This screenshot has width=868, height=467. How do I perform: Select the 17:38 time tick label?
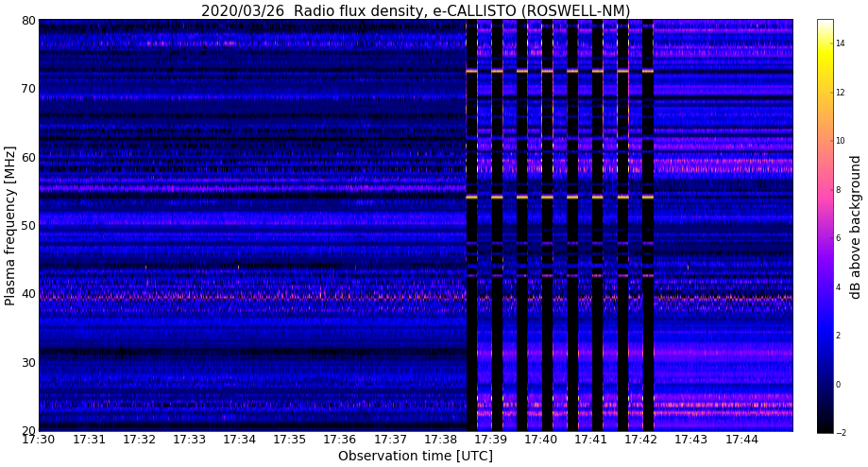pyautogui.click(x=441, y=440)
